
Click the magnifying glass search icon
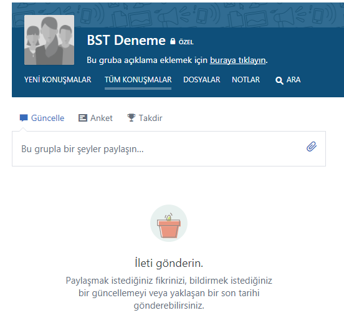(279, 80)
